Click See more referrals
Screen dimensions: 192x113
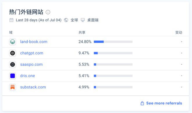point(164,103)
